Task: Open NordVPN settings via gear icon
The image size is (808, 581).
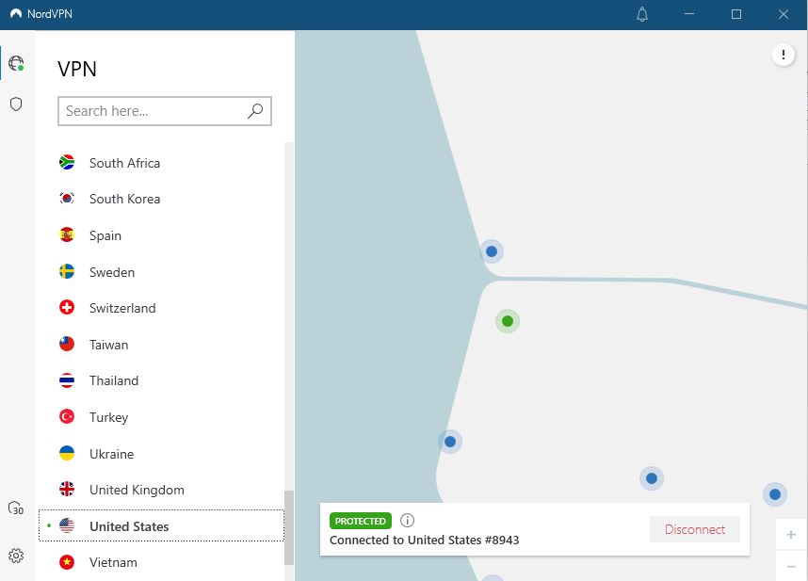Action: click(x=15, y=557)
